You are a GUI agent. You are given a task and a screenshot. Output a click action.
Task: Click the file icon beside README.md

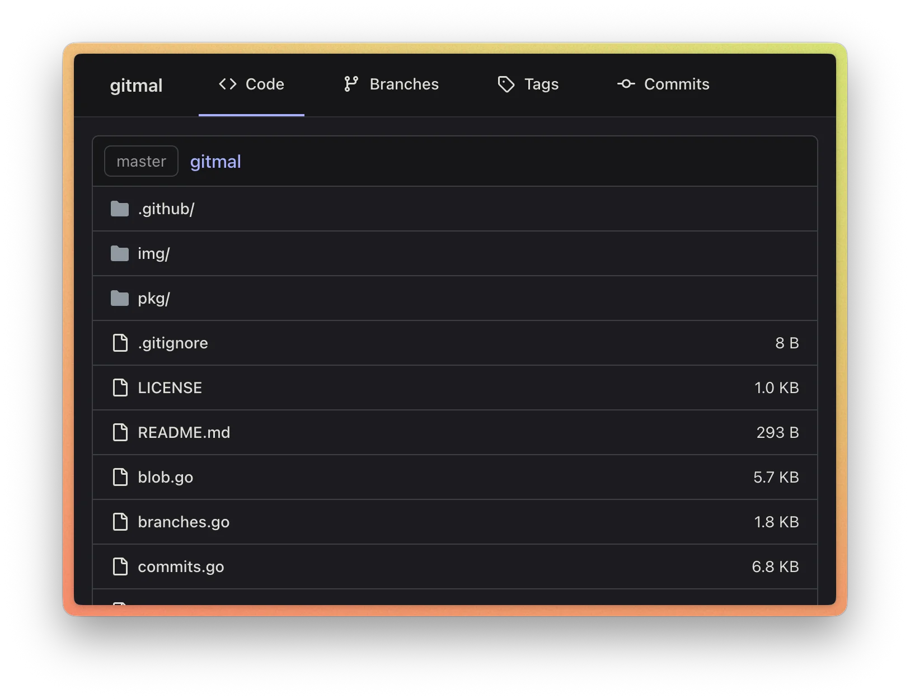(120, 432)
